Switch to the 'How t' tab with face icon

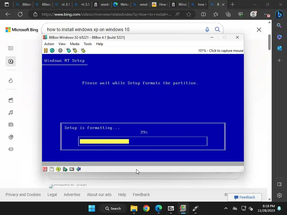[159, 4]
